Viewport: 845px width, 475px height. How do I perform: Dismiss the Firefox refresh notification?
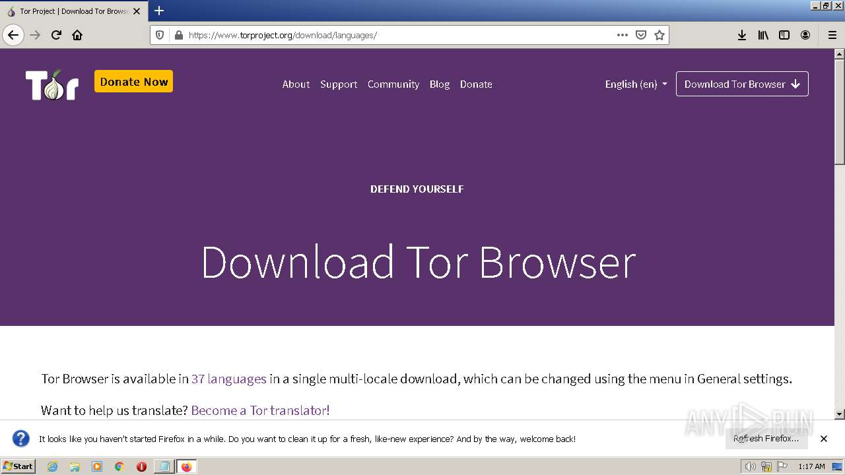[x=824, y=438]
